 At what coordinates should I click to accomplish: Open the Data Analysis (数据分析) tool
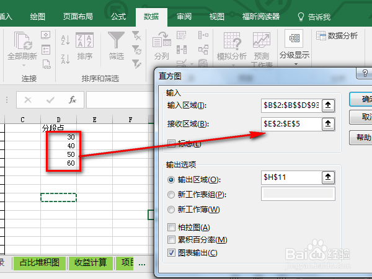point(337,36)
